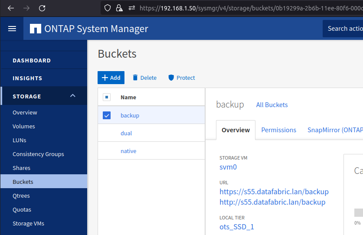Open the dual bucket link
Image resolution: width=363 pixels, height=235 pixels.
[126, 134]
